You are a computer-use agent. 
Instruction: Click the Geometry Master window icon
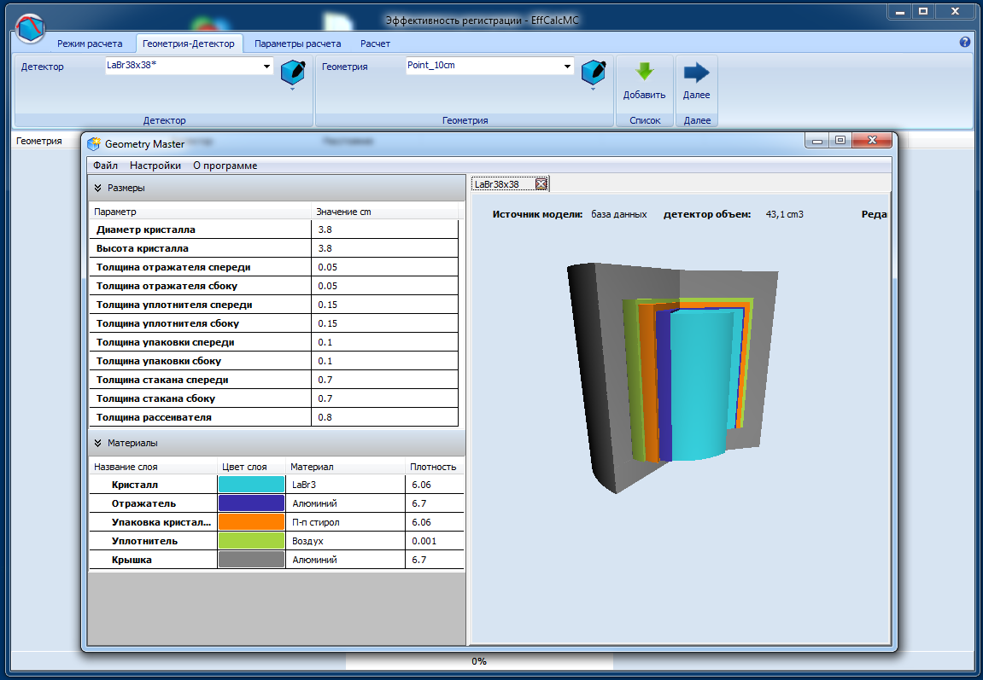click(94, 143)
